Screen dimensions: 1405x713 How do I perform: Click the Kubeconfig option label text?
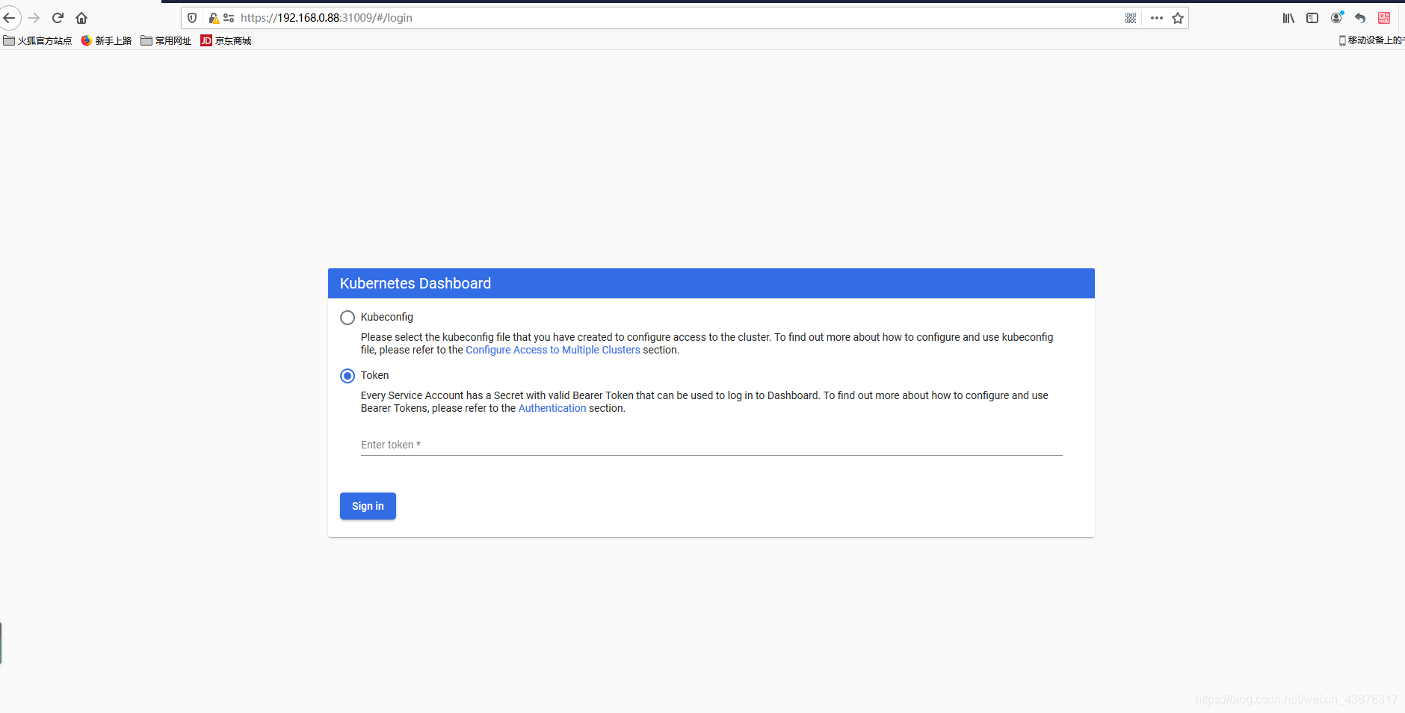pyautogui.click(x=386, y=317)
